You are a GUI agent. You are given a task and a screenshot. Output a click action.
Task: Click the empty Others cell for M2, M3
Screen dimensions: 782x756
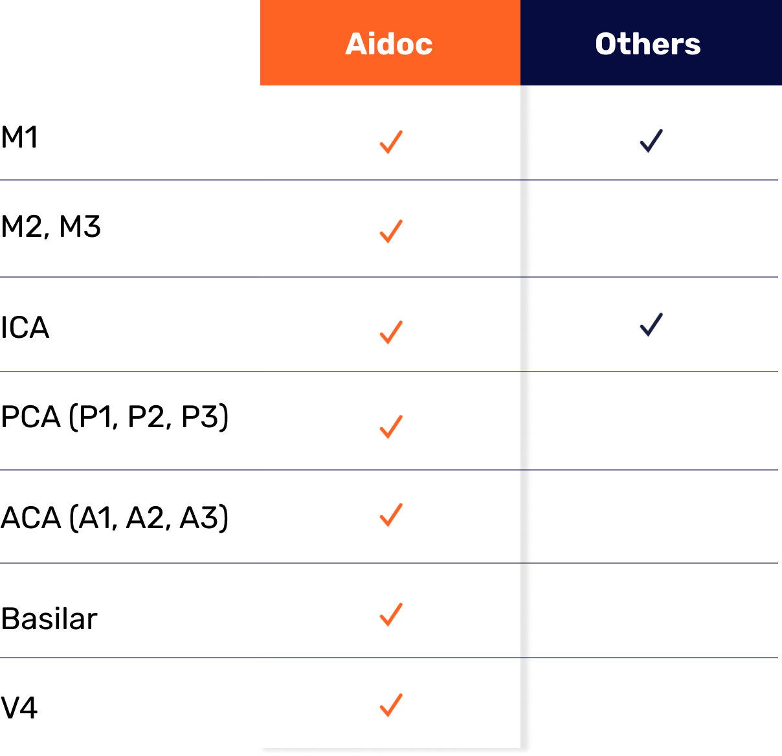(651, 228)
